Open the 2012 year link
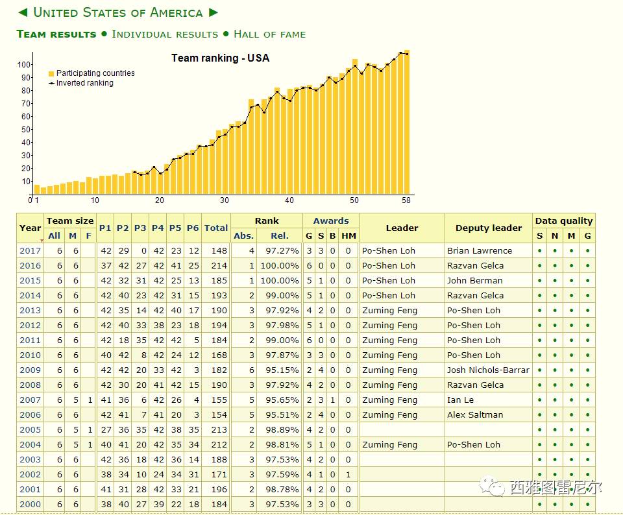623x515 pixels. tap(31, 325)
